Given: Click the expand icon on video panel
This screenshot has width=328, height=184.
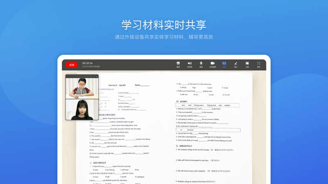Looking at the screenshot, I should 96,76.
